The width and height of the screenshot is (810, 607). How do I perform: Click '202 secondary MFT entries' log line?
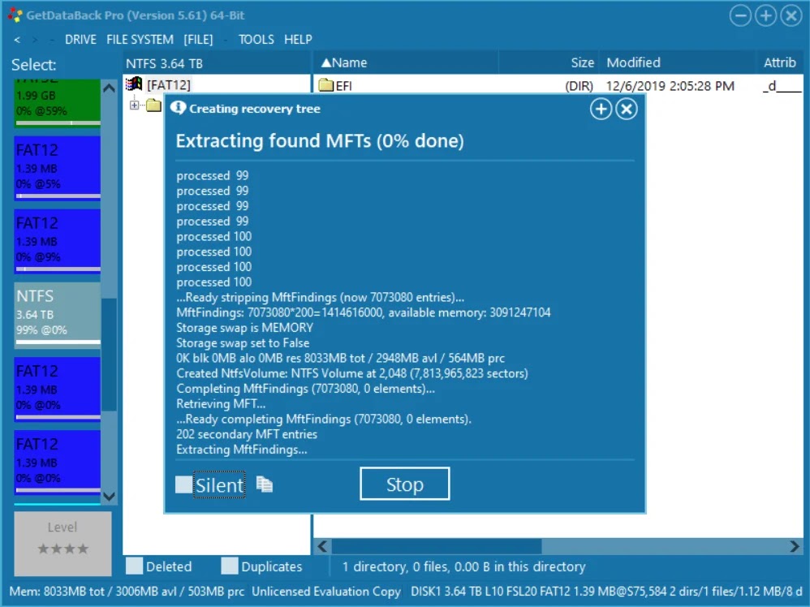click(247, 434)
